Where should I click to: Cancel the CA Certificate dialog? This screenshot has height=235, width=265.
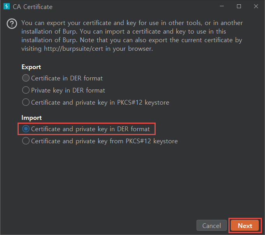click(212, 226)
